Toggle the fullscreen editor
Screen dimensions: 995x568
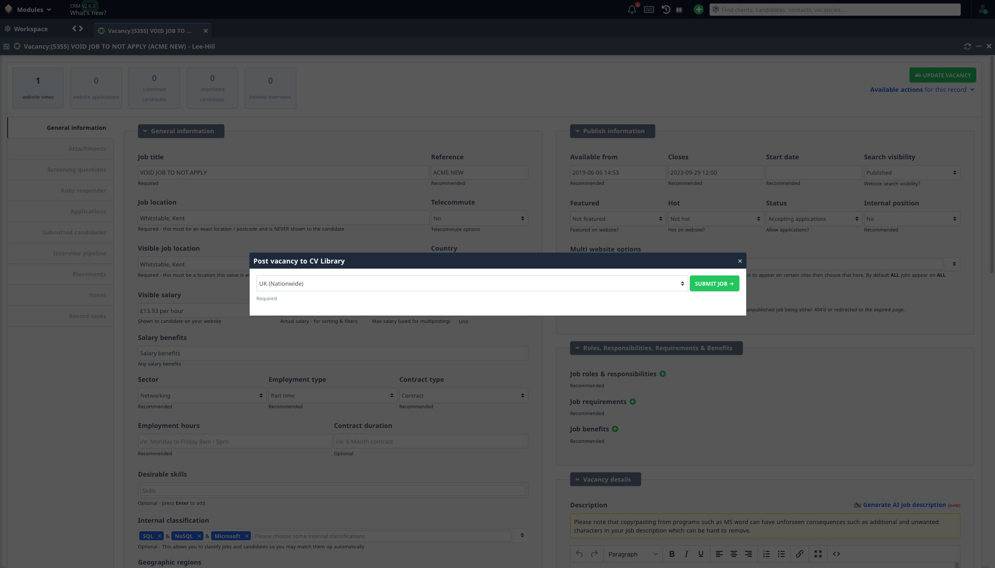[x=818, y=554]
